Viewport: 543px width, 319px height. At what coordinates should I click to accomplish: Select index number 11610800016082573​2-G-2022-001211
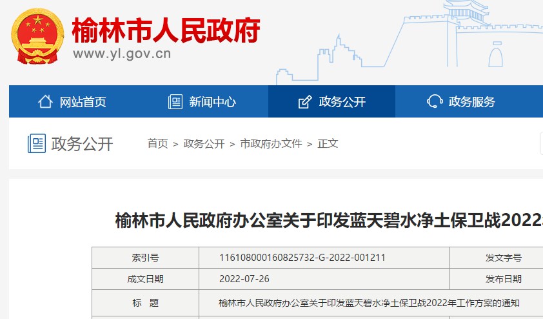point(302,258)
